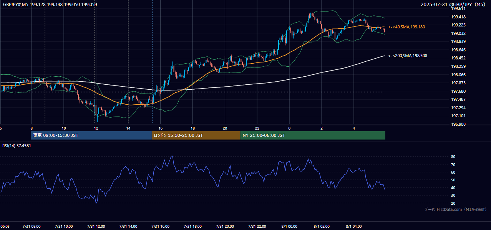Click price level 197.680 on the price axis
The width and height of the screenshot is (491, 230).
click(x=458, y=91)
